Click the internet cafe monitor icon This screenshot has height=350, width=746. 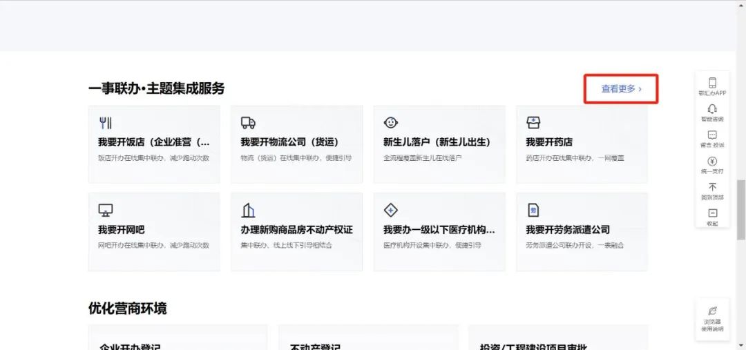pyautogui.click(x=106, y=211)
